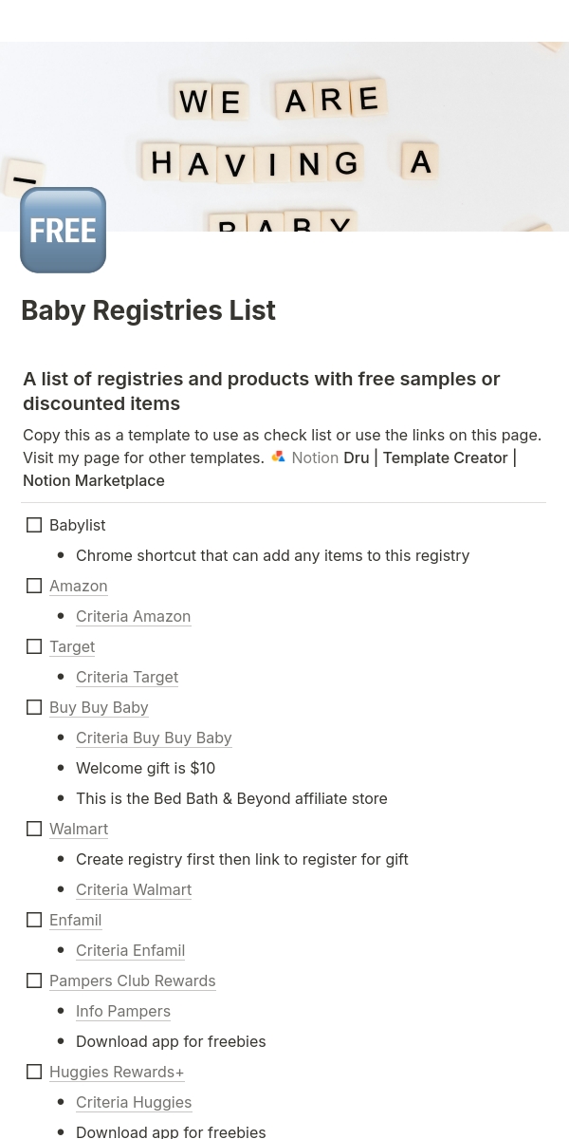The image size is (569, 1139).
Task: Open the Criteria Amazon link
Action: point(133,616)
